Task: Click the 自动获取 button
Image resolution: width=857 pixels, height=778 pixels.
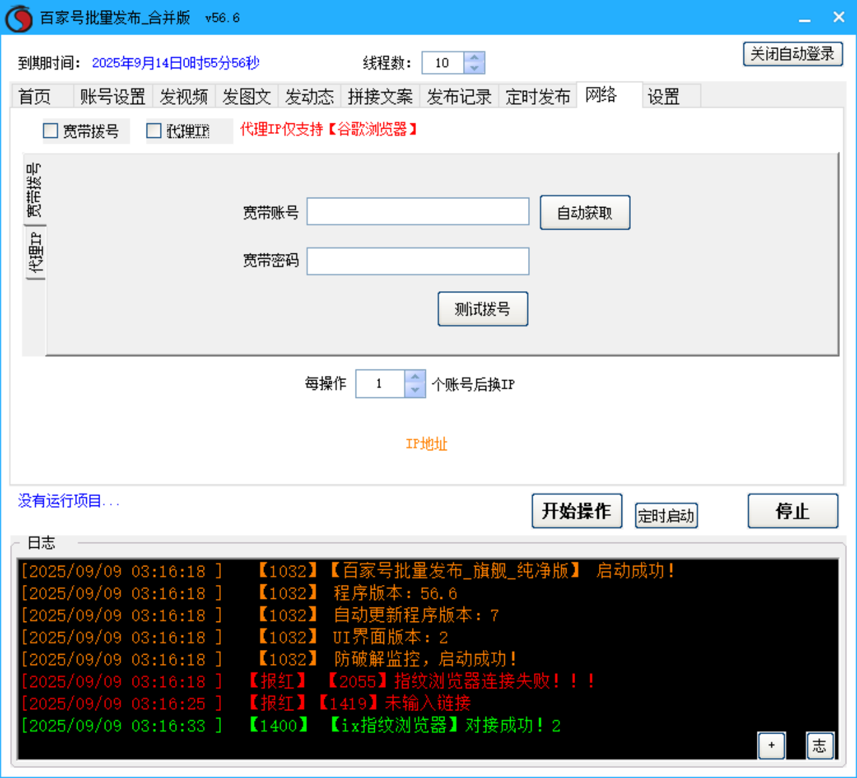Action: (584, 212)
